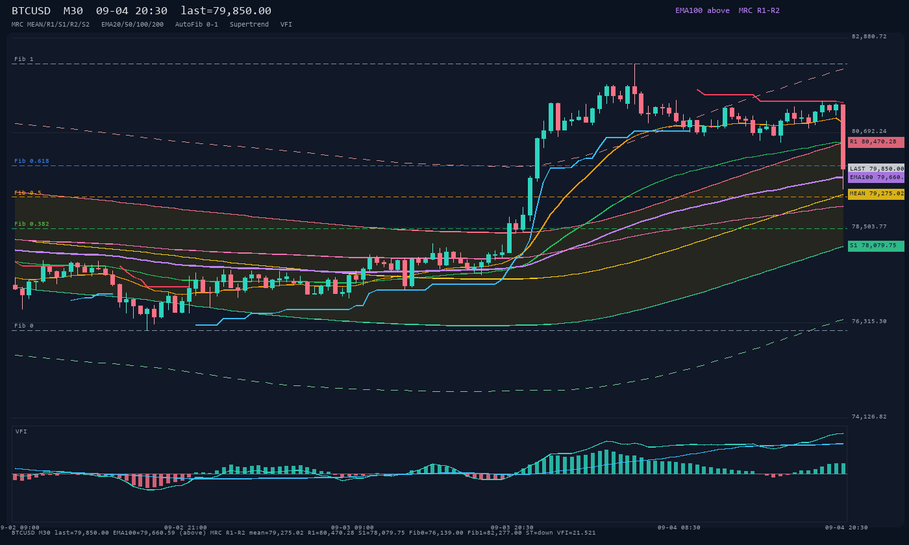
Task: Click the VFI label in the indicator panel
Action: pos(21,431)
